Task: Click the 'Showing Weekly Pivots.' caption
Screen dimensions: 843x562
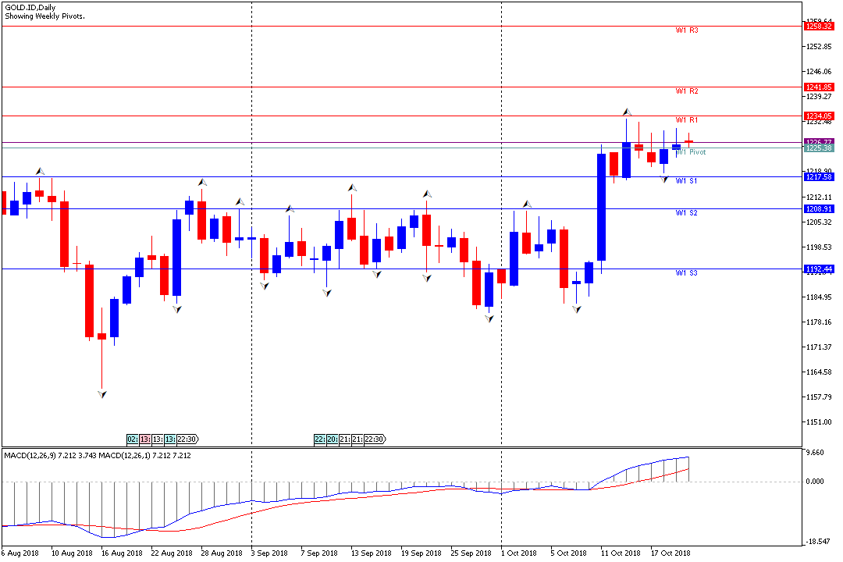Action: coord(44,16)
